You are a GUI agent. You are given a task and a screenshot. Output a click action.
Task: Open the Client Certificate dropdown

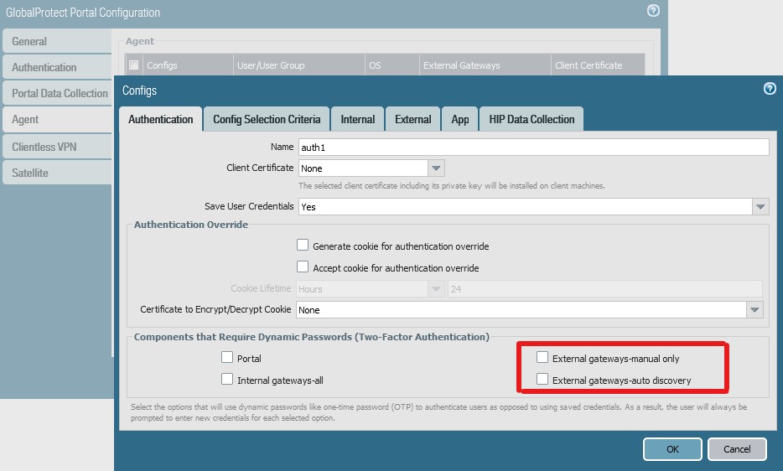click(436, 168)
